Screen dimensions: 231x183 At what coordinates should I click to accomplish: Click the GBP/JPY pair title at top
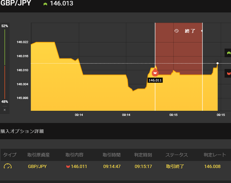click(x=16, y=3)
